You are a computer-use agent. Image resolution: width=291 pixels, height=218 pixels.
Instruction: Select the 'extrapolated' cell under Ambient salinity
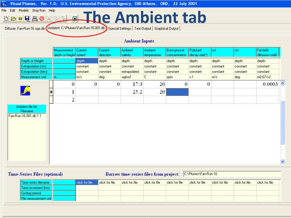coord(132,72)
